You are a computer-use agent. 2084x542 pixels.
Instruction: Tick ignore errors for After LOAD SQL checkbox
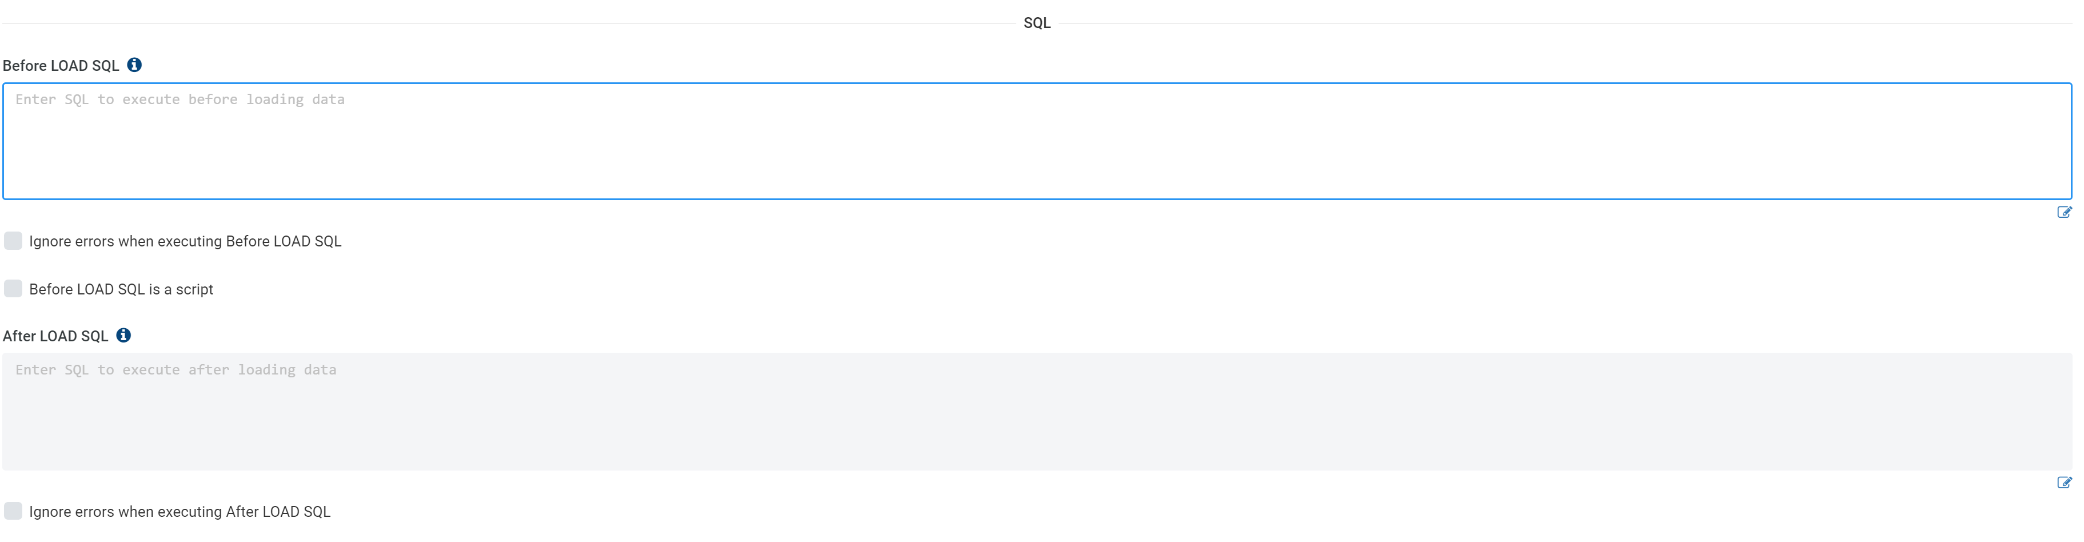(13, 511)
